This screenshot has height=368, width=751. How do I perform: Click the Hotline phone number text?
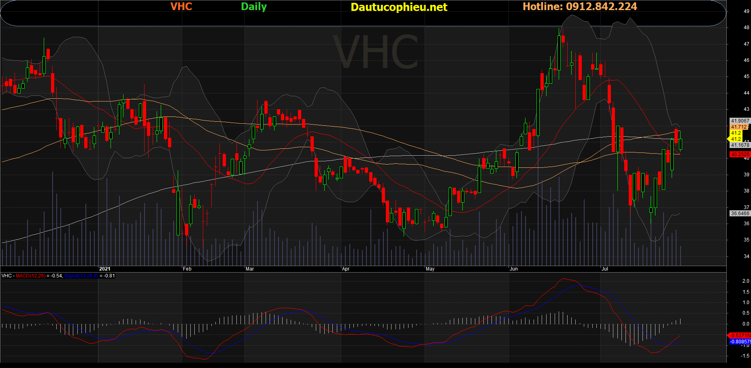[579, 6]
